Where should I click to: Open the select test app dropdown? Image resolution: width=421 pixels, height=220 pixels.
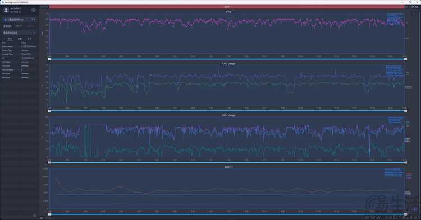click(20, 32)
